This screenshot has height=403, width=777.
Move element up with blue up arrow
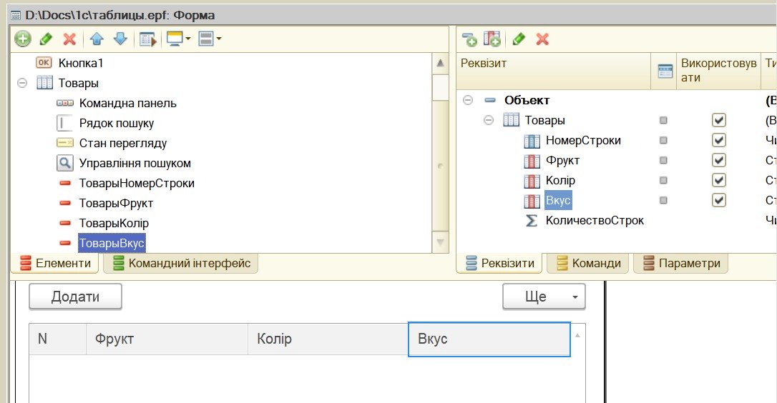pyautogui.click(x=97, y=39)
